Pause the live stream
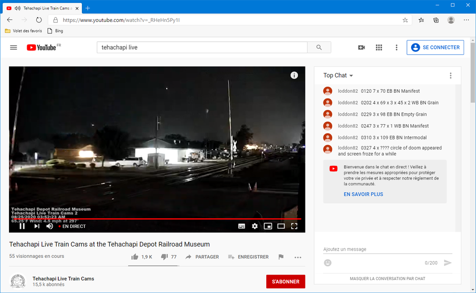This screenshot has height=293, width=476. point(22,226)
